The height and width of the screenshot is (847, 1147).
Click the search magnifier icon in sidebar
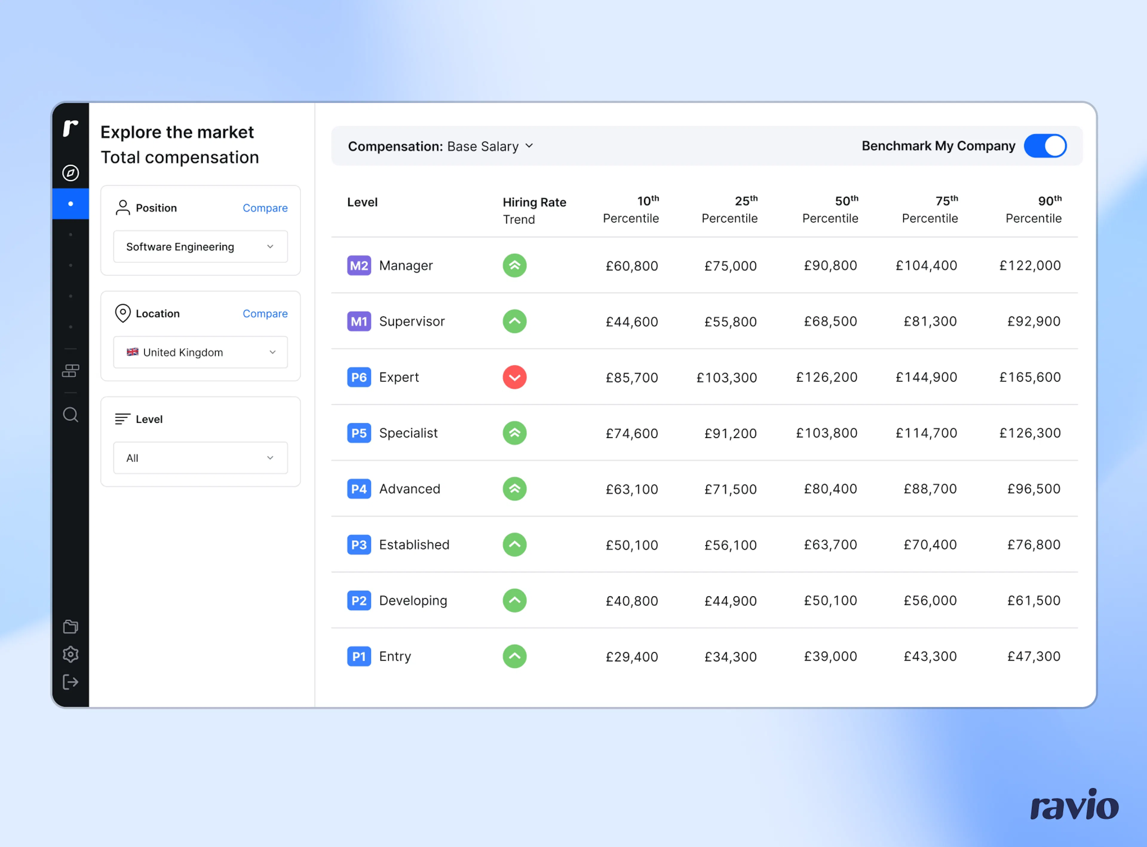click(x=70, y=414)
